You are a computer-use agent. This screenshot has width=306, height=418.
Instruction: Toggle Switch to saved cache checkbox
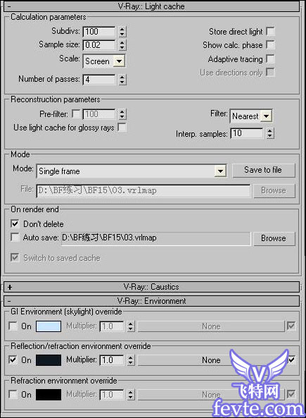pos(15,257)
